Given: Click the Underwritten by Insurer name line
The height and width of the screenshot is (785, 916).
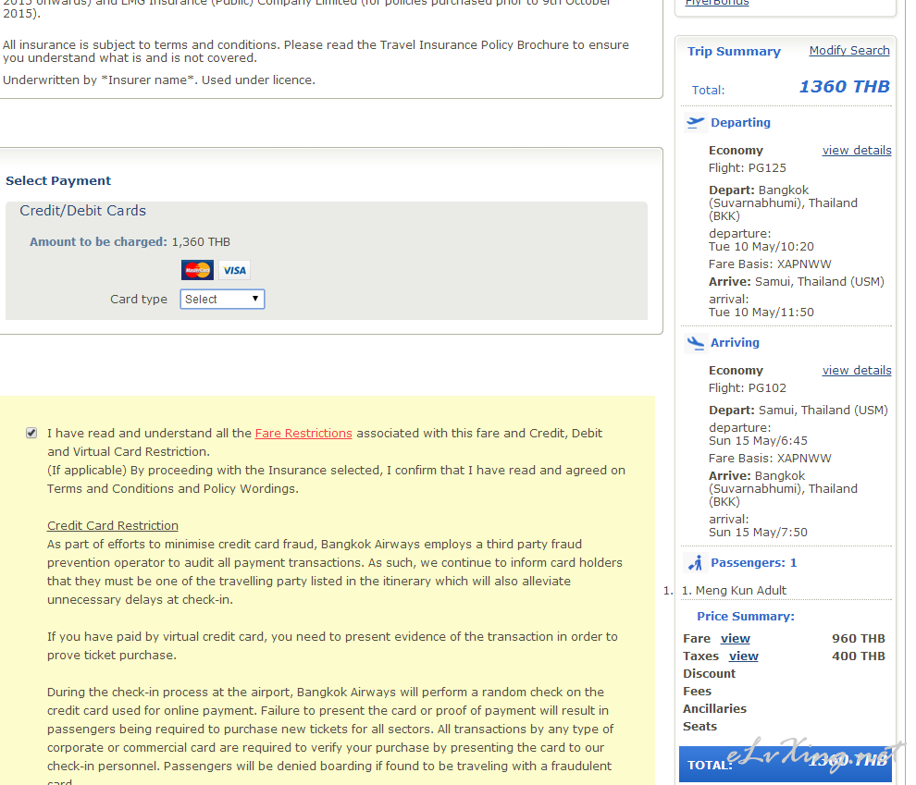Looking at the screenshot, I should tap(159, 80).
